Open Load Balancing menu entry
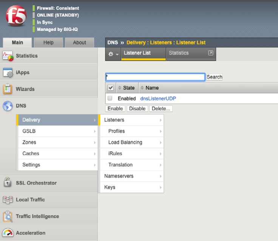Image resolution: width=278 pixels, height=241 pixels. 132,142
